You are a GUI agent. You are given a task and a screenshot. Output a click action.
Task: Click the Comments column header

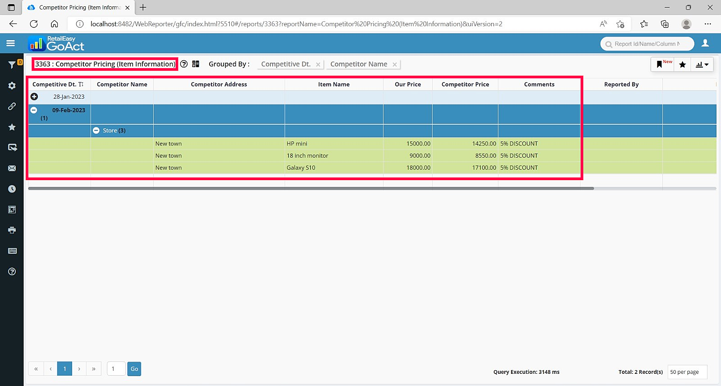[539, 84]
